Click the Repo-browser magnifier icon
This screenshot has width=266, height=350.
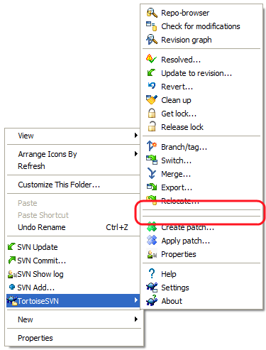[152, 13]
